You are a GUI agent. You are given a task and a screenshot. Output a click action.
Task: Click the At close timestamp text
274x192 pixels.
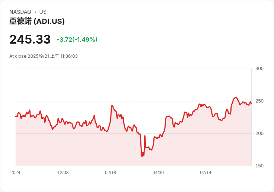coord(44,56)
